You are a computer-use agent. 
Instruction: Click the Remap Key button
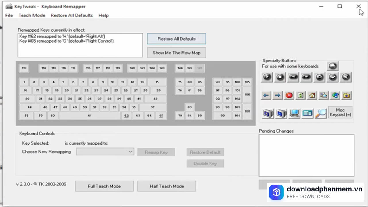[x=156, y=152]
